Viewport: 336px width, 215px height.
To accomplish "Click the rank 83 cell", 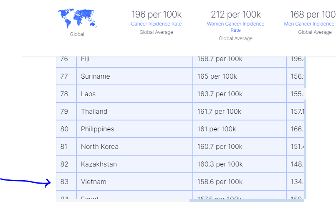I will [64, 182].
